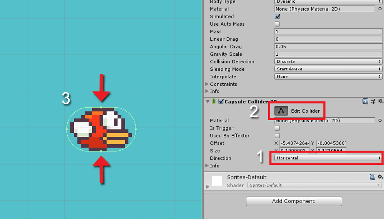Open Capsule Collider 2D presets icon
Viewport: 384px width, 219px height.
coord(373,101)
